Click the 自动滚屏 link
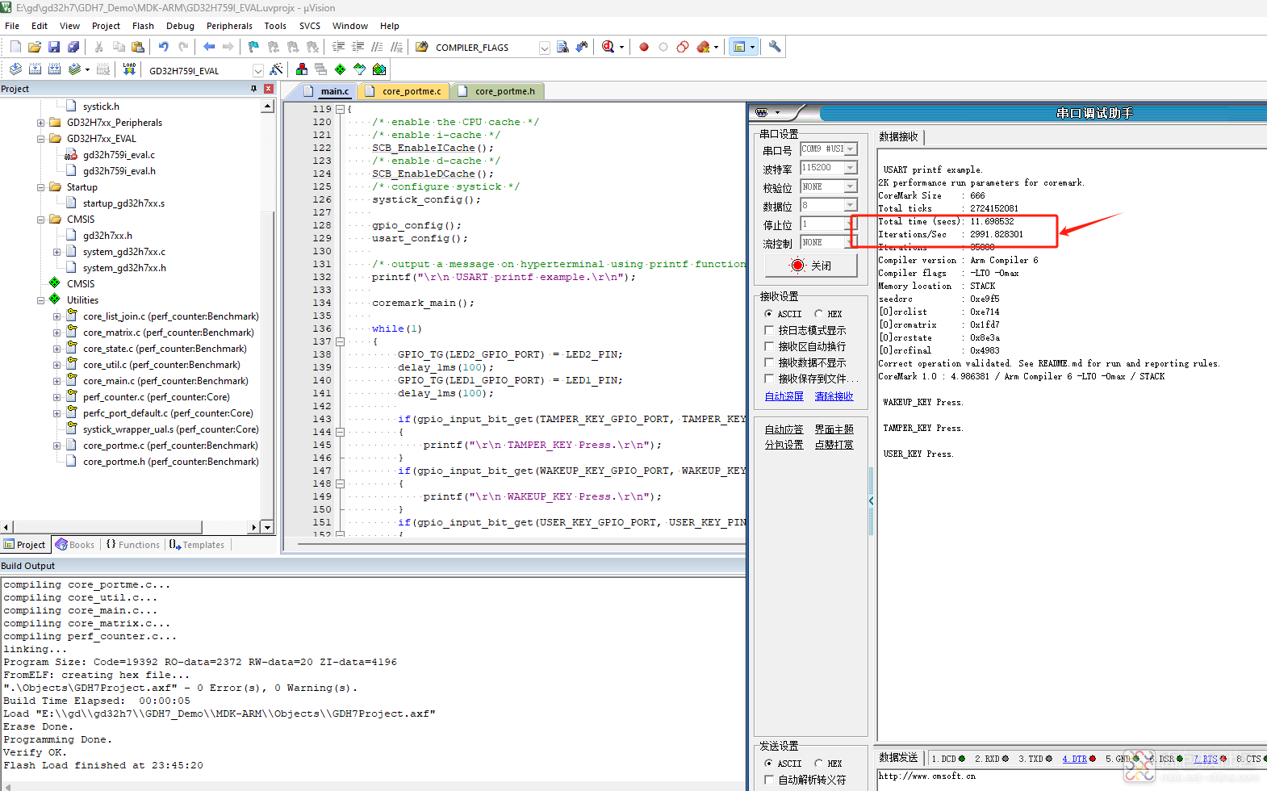This screenshot has height=791, width=1267. tap(784, 396)
